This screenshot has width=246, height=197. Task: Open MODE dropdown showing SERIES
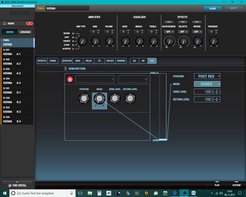click(207, 84)
